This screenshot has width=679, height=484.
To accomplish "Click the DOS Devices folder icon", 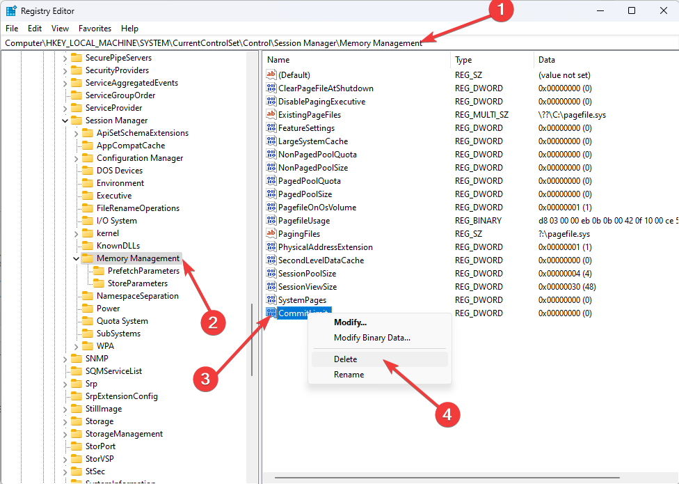I will pos(88,171).
